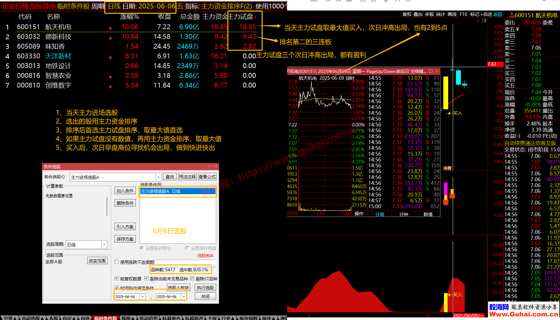Click the 查看公式 button

pyautogui.click(x=207, y=177)
